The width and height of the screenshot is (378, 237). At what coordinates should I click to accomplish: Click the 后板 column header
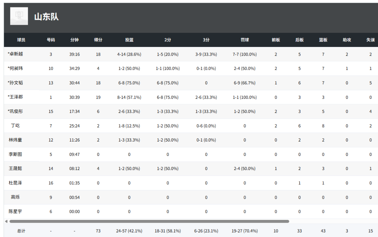[299, 40]
